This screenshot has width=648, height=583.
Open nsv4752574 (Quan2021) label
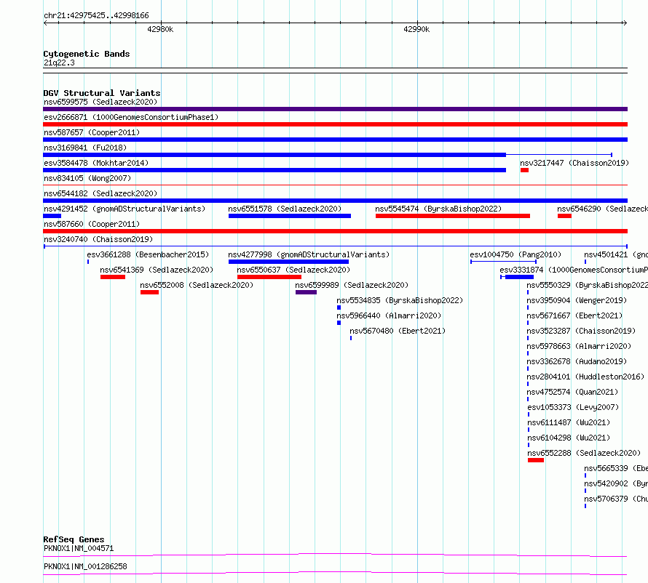click(572, 392)
